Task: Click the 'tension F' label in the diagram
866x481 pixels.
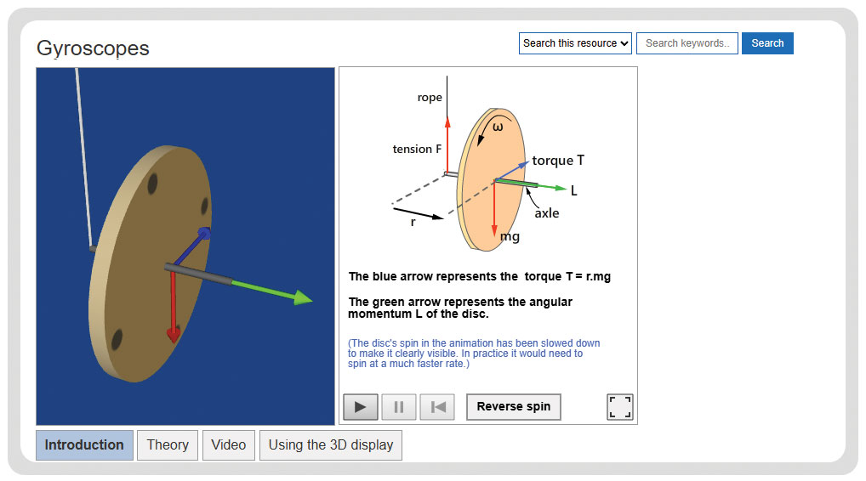Action: pos(417,149)
